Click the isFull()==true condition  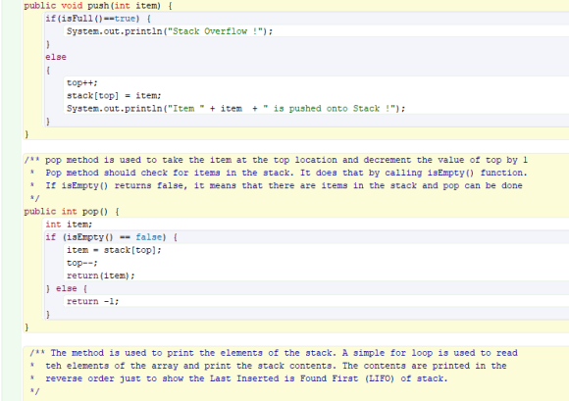point(97,19)
